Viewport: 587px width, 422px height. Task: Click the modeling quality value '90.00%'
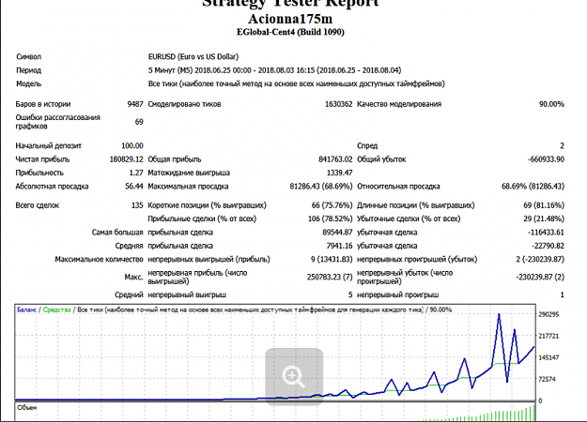coord(551,104)
